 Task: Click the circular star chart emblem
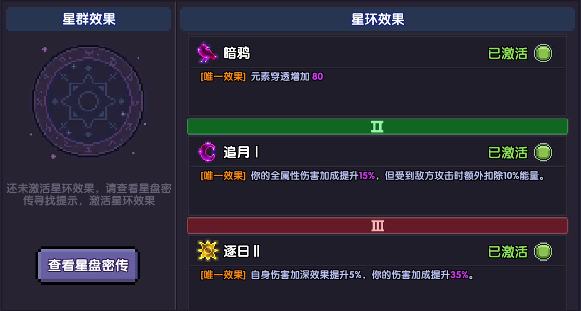pyautogui.click(x=88, y=101)
